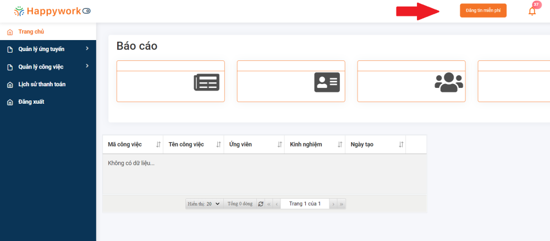Click Đăng xuất to log out
This screenshot has height=241, width=550.
pyautogui.click(x=31, y=102)
